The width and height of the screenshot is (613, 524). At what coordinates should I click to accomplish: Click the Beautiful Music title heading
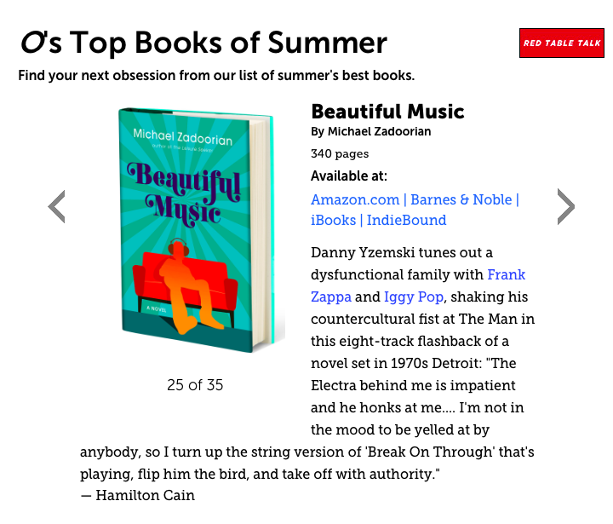[387, 112]
